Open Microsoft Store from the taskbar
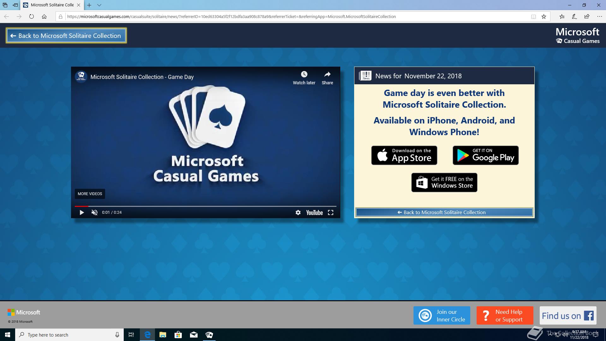Image resolution: width=606 pixels, height=341 pixels. (x=178, y=335)
